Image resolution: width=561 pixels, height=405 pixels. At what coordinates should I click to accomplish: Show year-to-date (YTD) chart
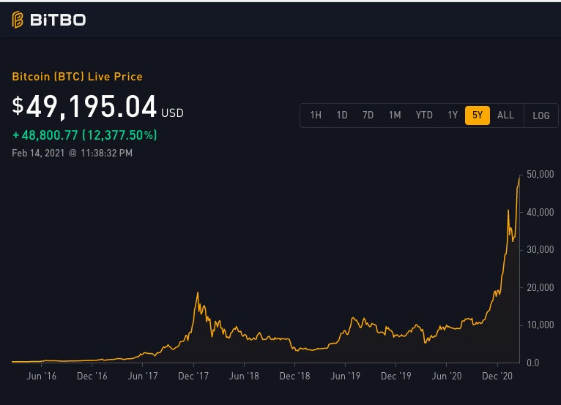coord(424,116)
